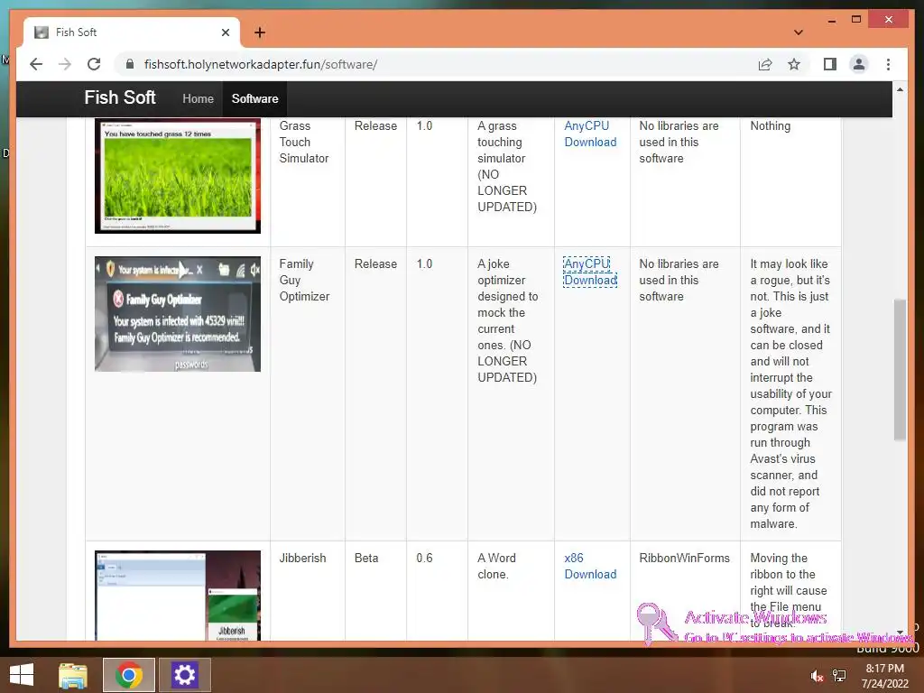Click the address bar URL

click(x=261, y=64)
